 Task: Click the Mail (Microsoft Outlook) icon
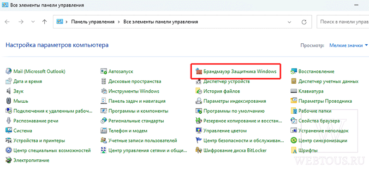[8, 71]
